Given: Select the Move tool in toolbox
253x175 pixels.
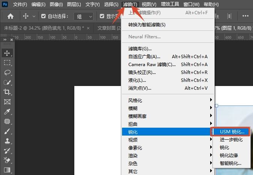Looking at the screenshot, I should (7, 53).
